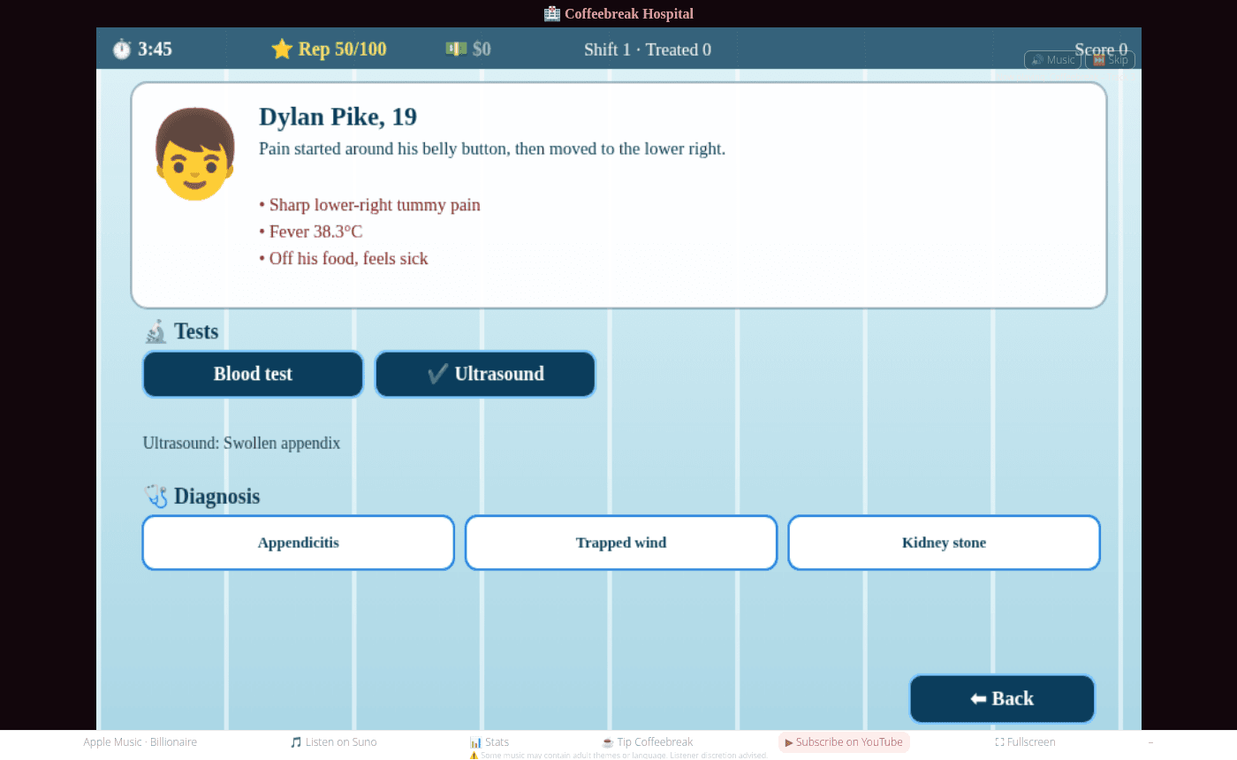
Task: Click the Diagnosis section heading
Action: coord(216,497)
